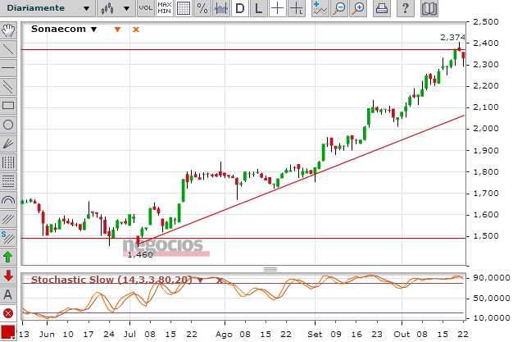Zoom out with the magnifier minus icon
This screenshot has width=513, height=342.
coord(339,8)
